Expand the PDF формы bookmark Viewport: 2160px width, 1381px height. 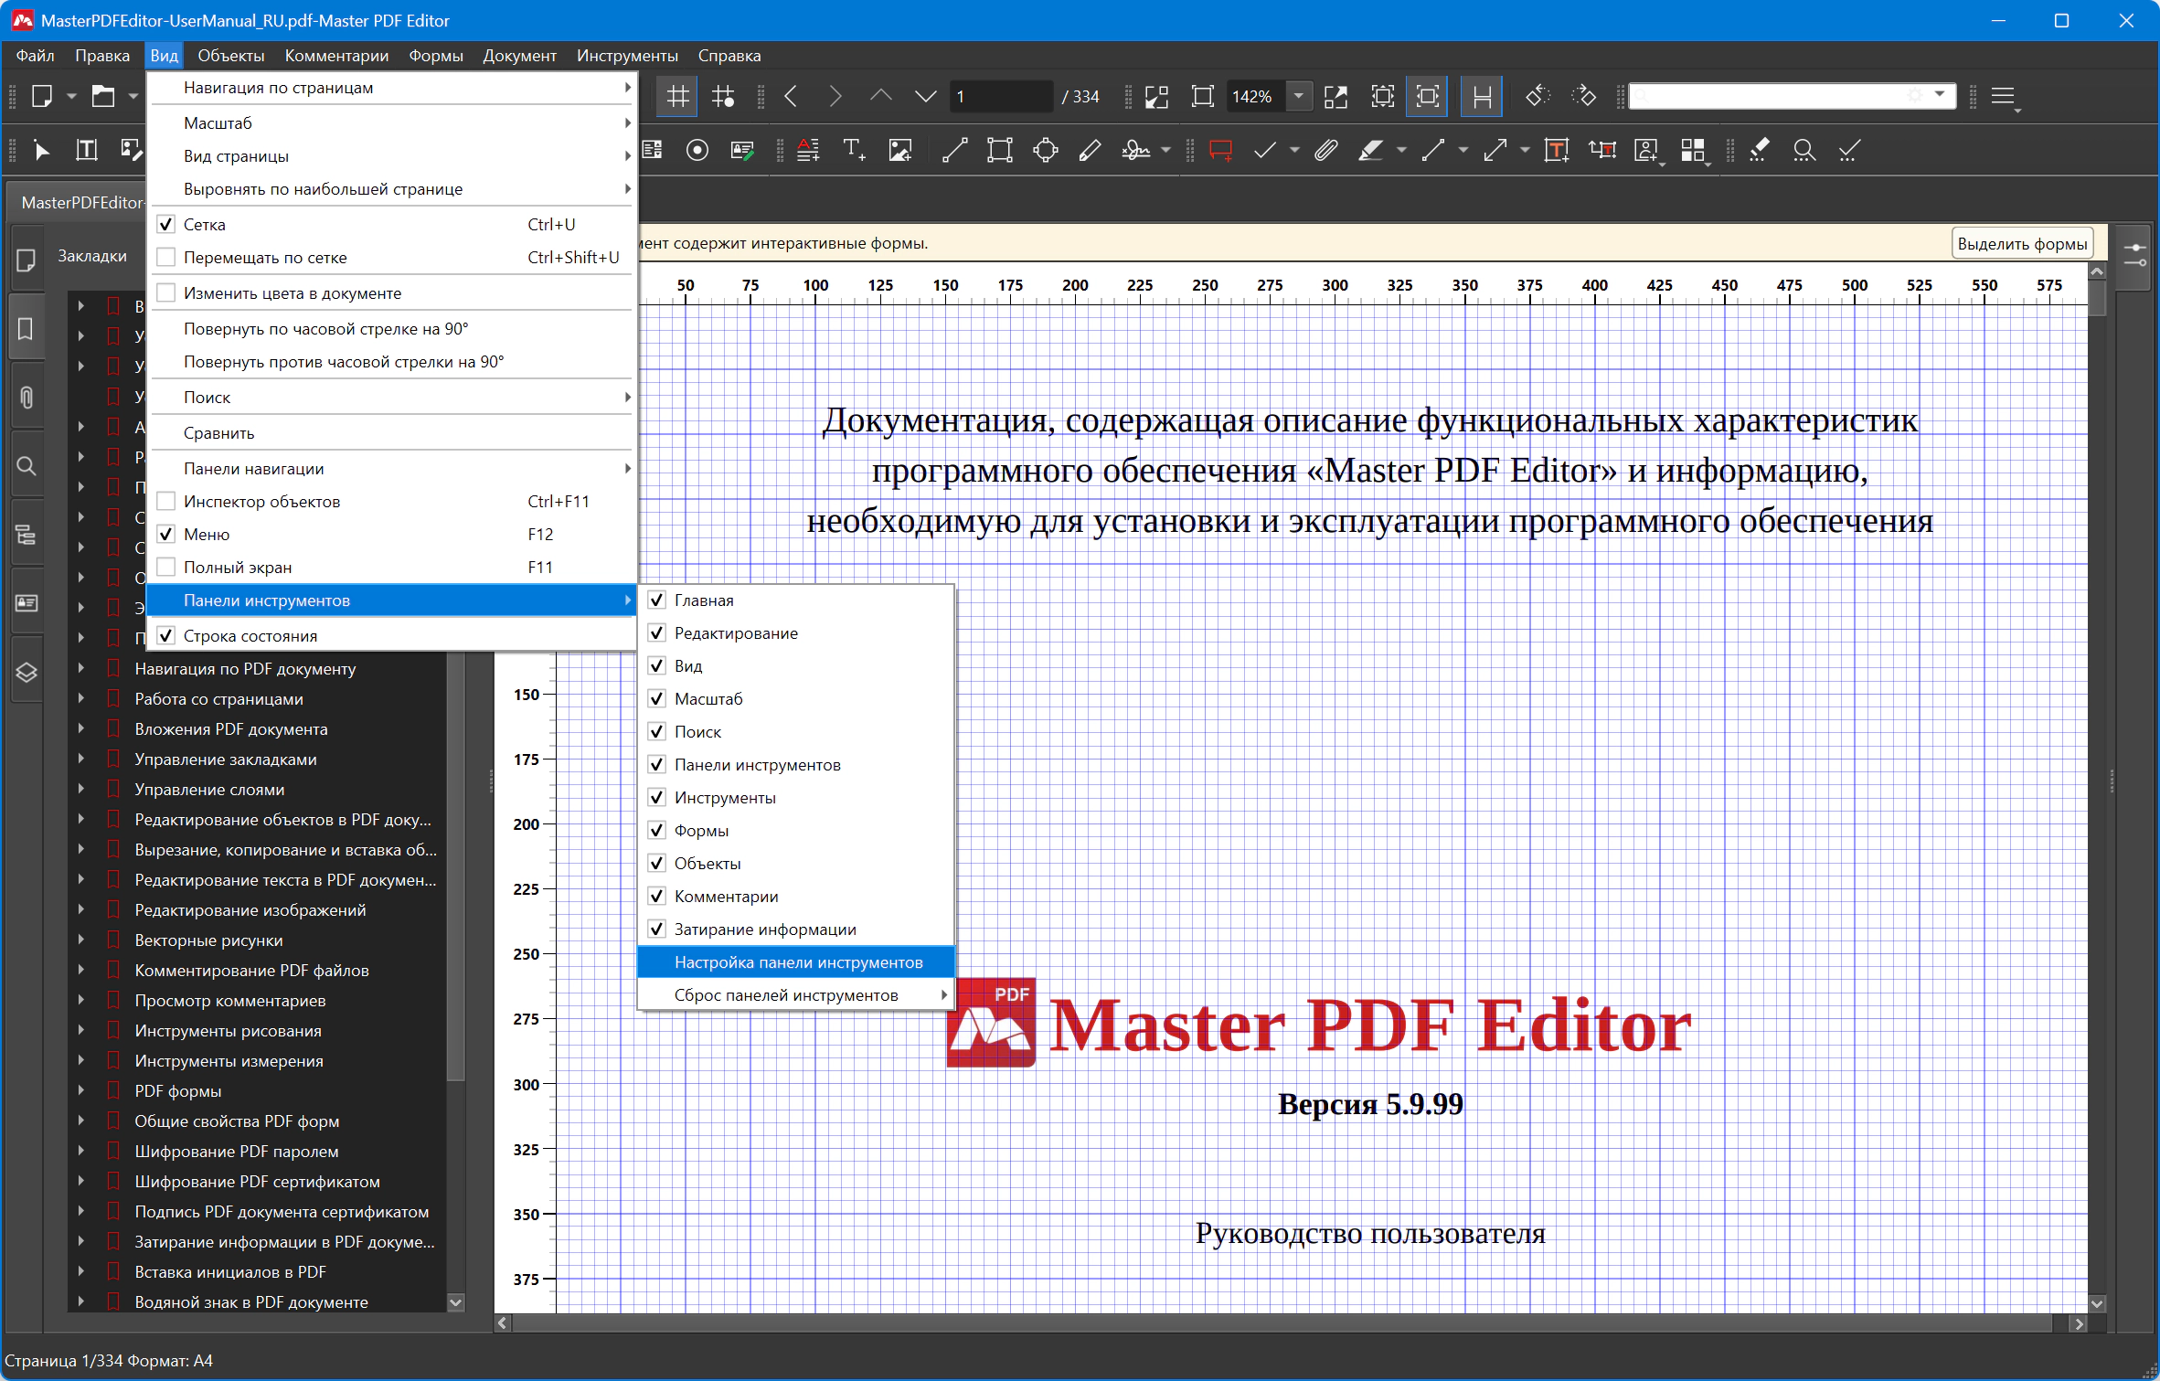80,1090
